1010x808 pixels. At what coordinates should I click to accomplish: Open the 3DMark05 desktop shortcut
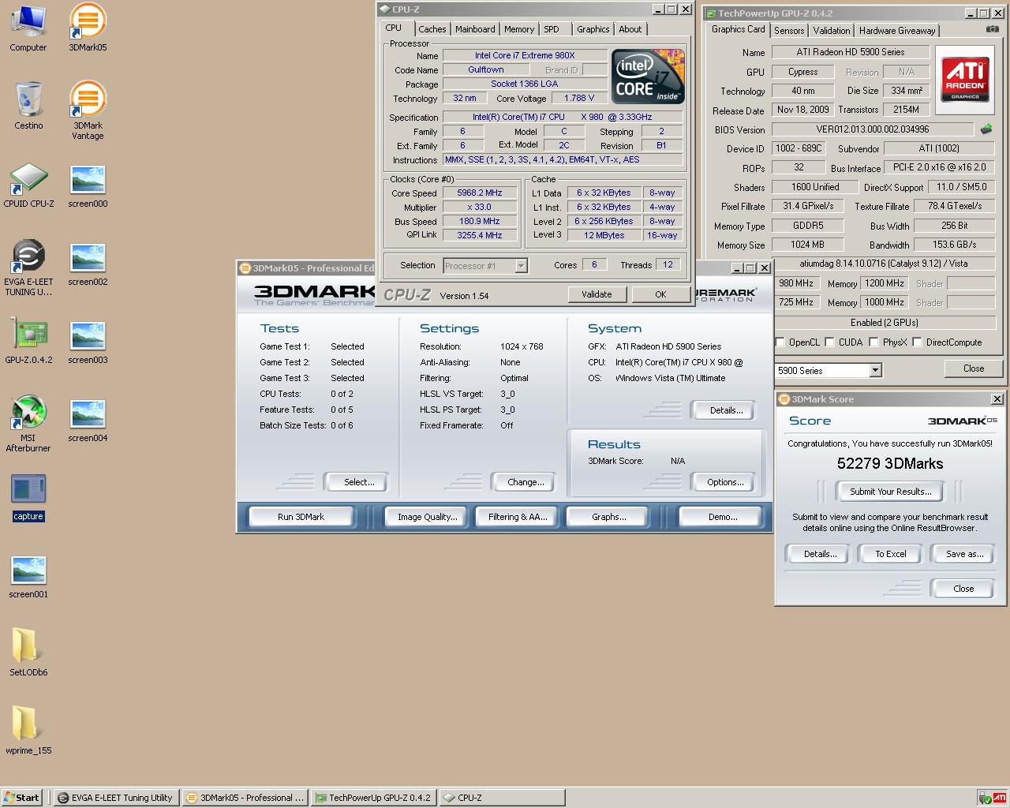(88, 28)
